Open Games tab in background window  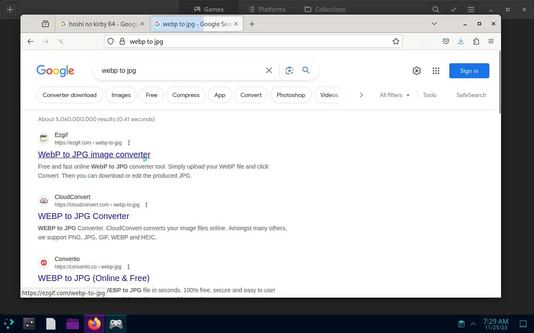click(209, 9)
